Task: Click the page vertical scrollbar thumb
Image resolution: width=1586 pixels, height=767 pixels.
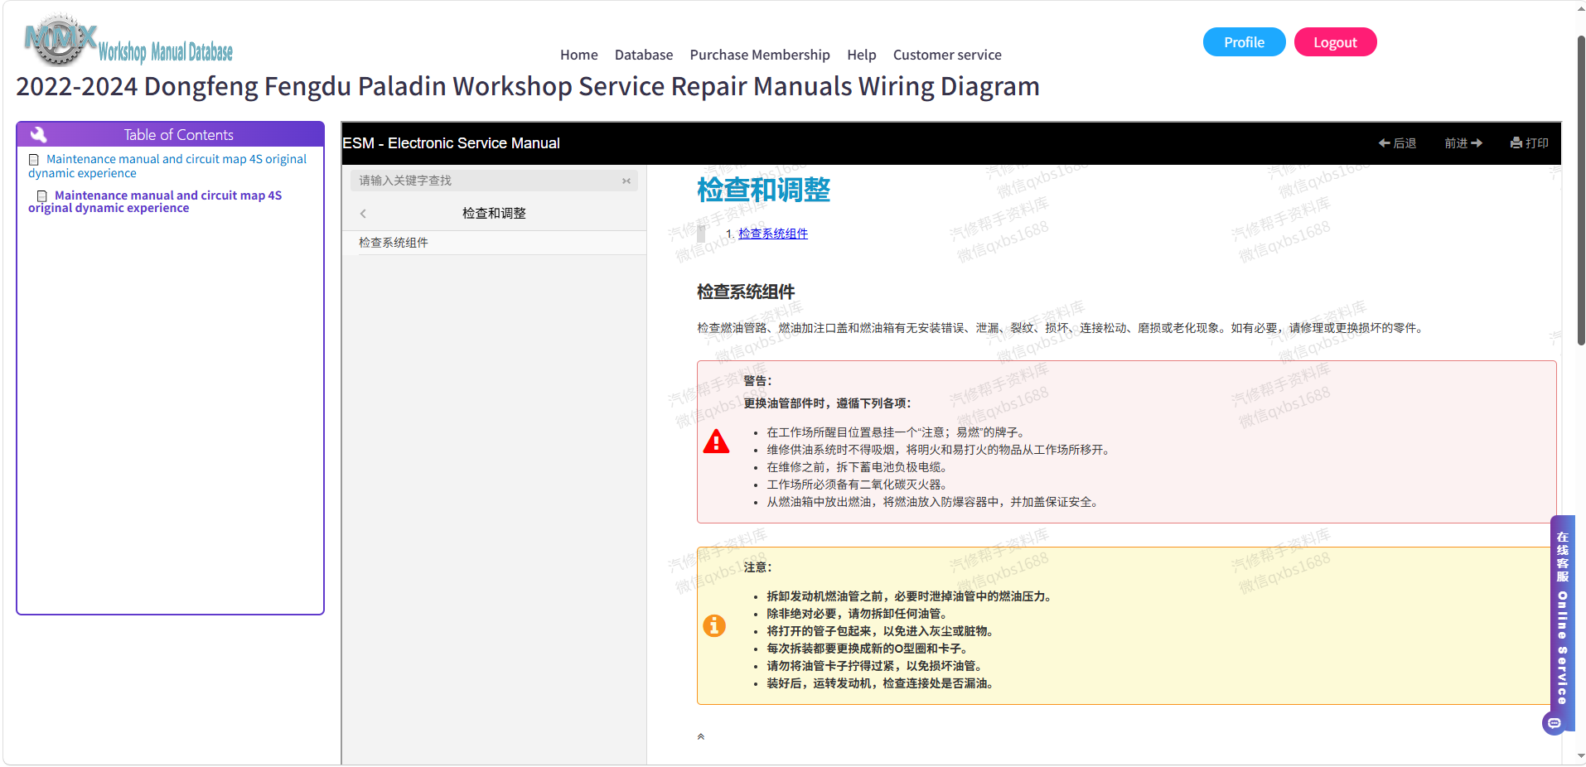Action: pyautogui.click(x=1580, y=191)
